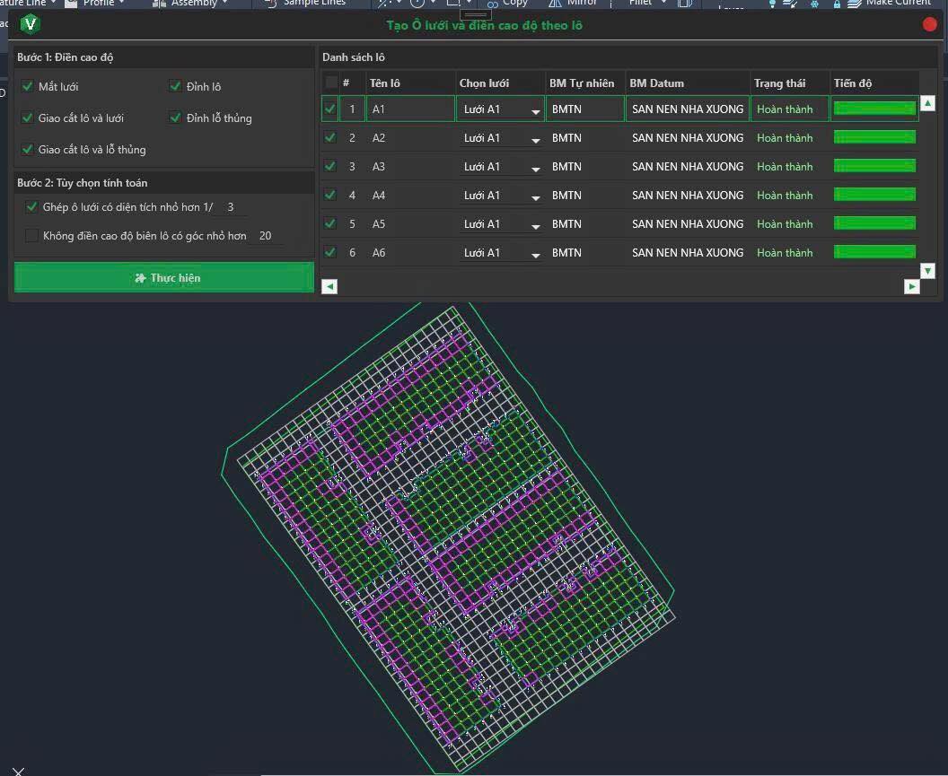Click the scroll right arrow under lot list
This screenshot has height=776, width=948.
click(x=912, y=286)
